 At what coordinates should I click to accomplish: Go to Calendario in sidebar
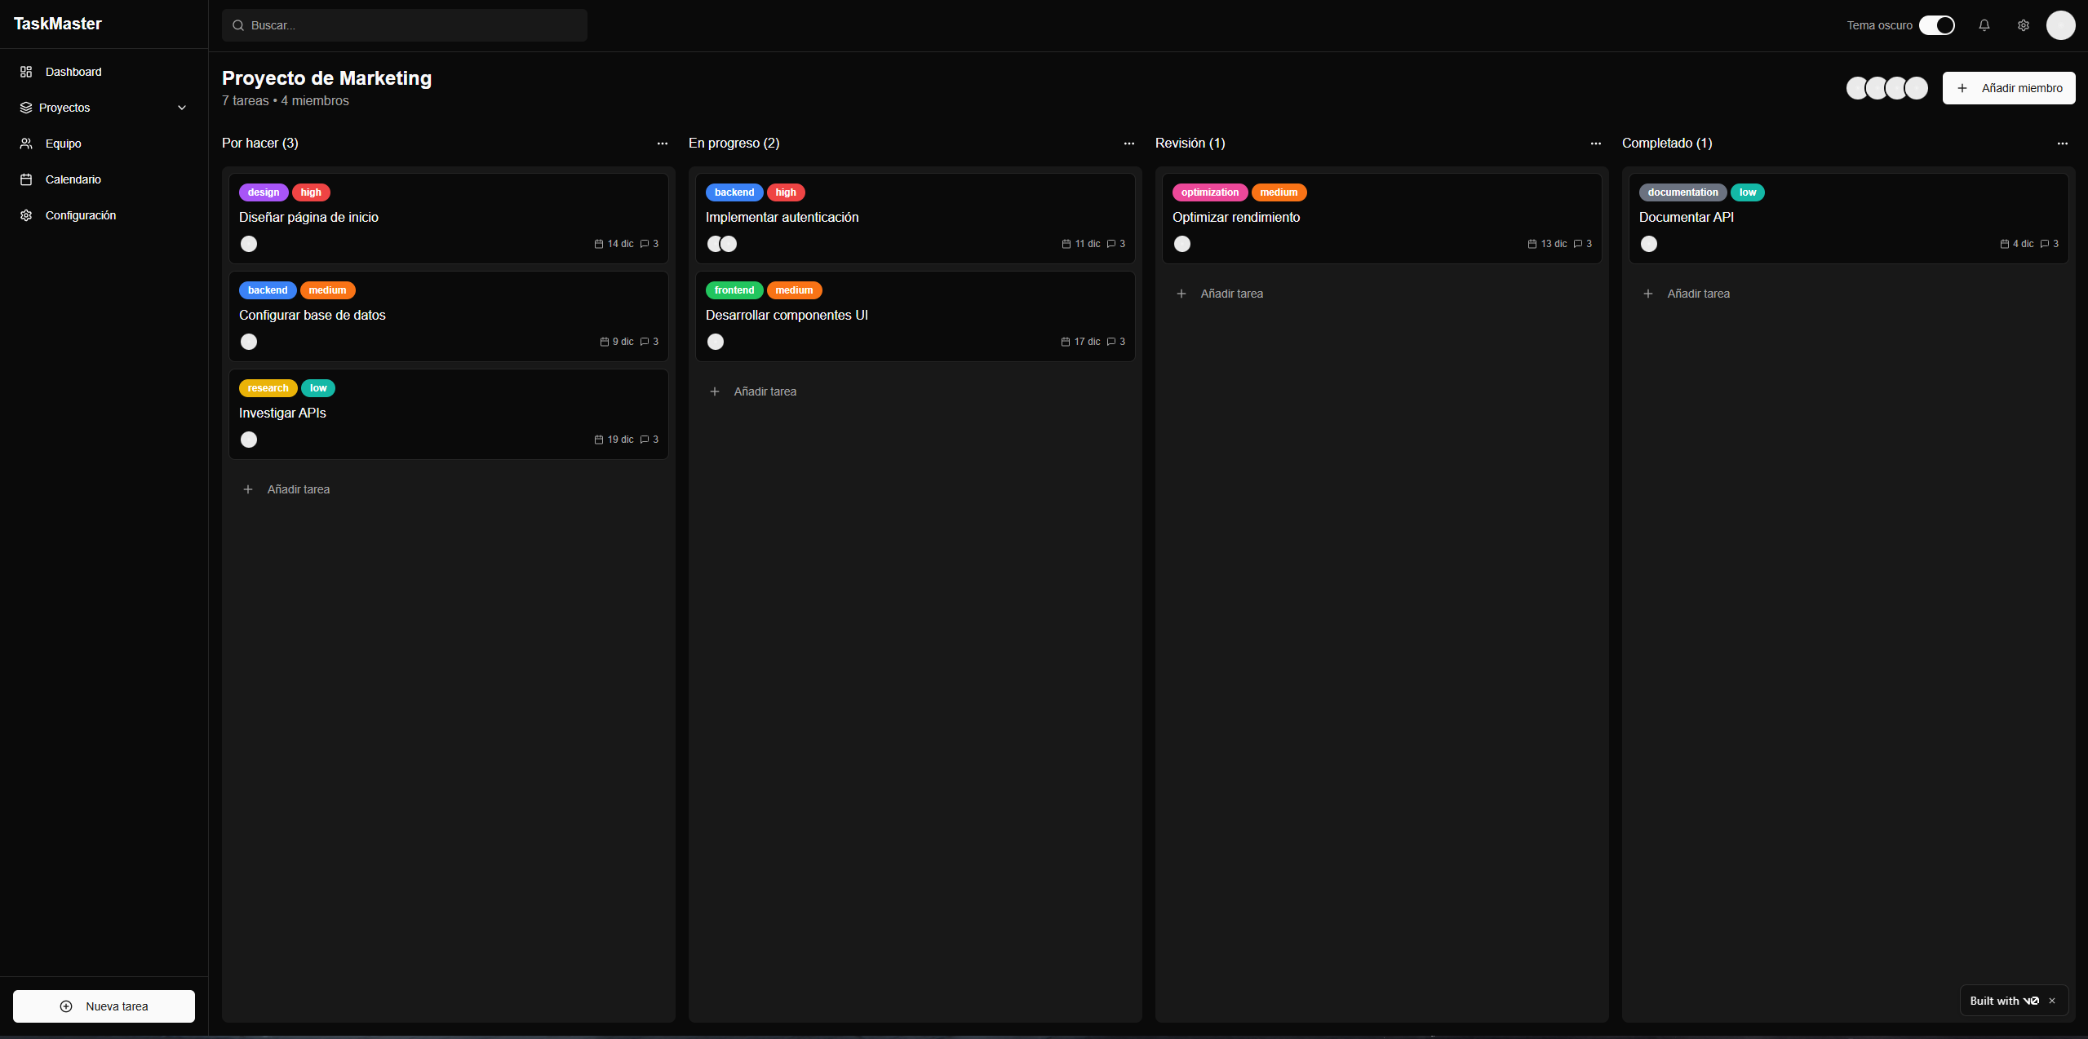73,179
